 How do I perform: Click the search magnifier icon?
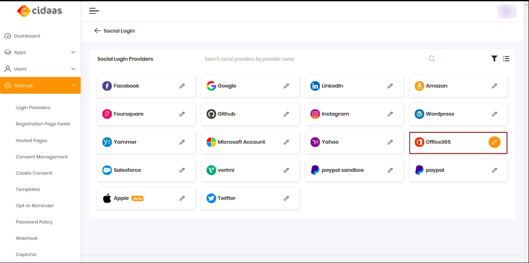(432, 58)
